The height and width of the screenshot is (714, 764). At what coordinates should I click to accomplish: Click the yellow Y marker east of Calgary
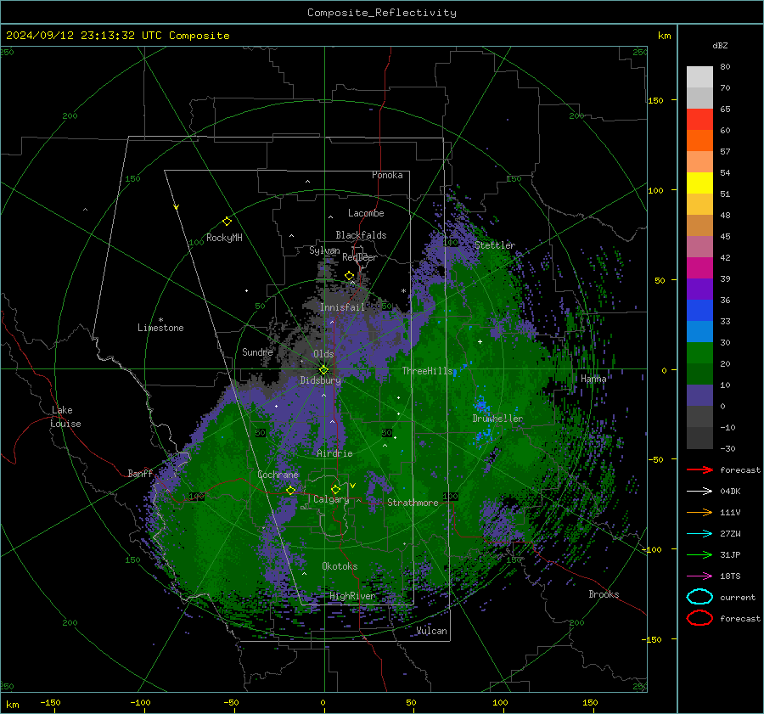pyautogui.click(x=352, y=486)
